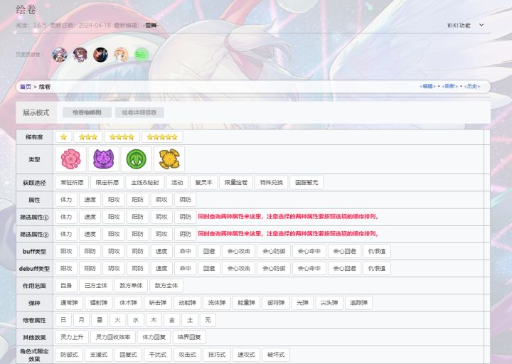Select 速度 in the 属性 row
512x364 pixels.
[90, 200]
